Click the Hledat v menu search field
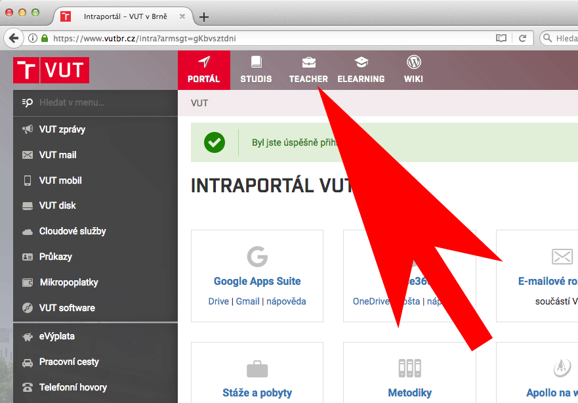The image size is (578, 403). click(96, 102)
